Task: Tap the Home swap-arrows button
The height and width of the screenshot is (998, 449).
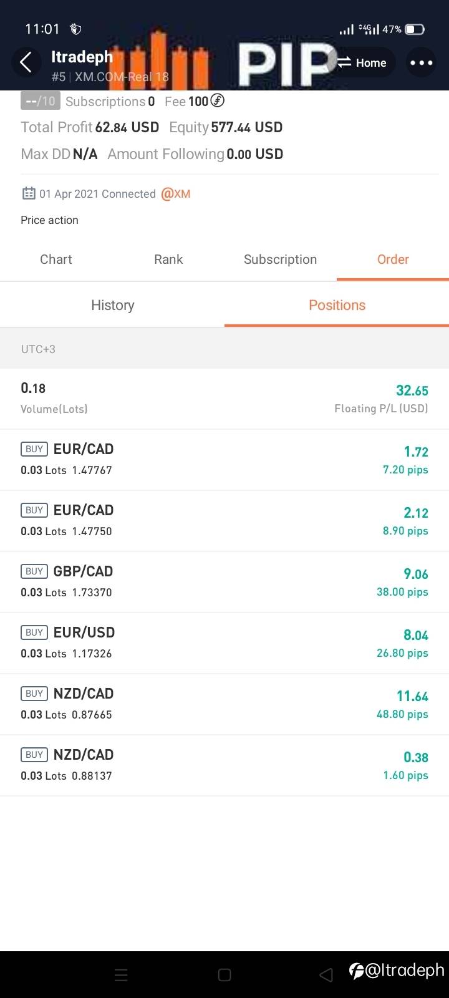Action: coord(363,62)
